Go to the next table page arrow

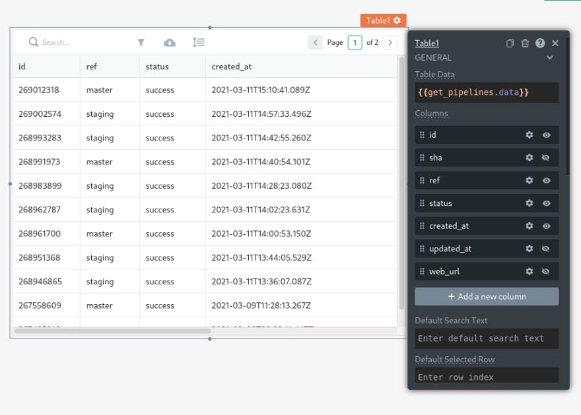[390, 42]
